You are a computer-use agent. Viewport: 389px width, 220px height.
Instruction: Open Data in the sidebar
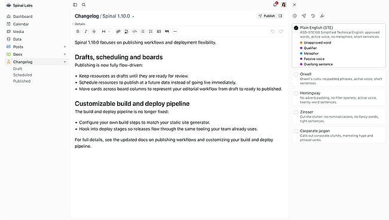pyautogui.click(x=36, y=39)
